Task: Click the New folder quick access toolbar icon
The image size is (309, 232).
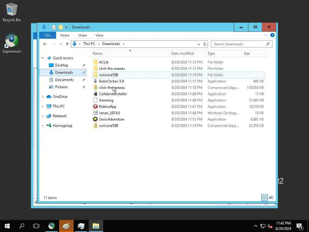Action: click(x=61, y=27)
